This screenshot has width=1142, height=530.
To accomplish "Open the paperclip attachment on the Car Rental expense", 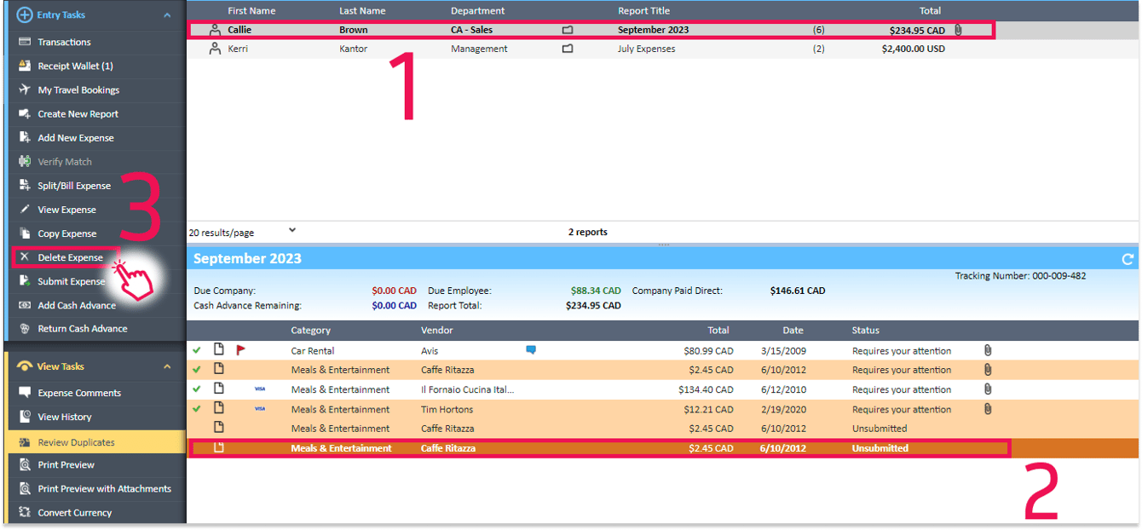I will pyautogui.click(x=988, y=350).
